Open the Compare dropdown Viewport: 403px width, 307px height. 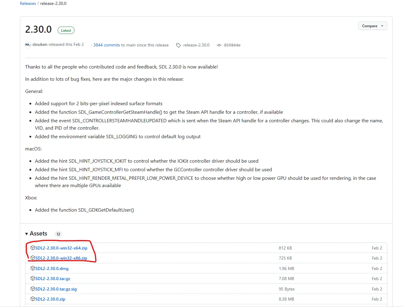(x=372, y=26)
